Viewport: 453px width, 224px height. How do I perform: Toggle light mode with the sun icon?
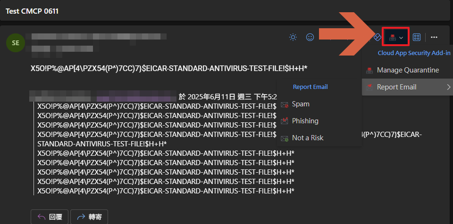[293, 37]
